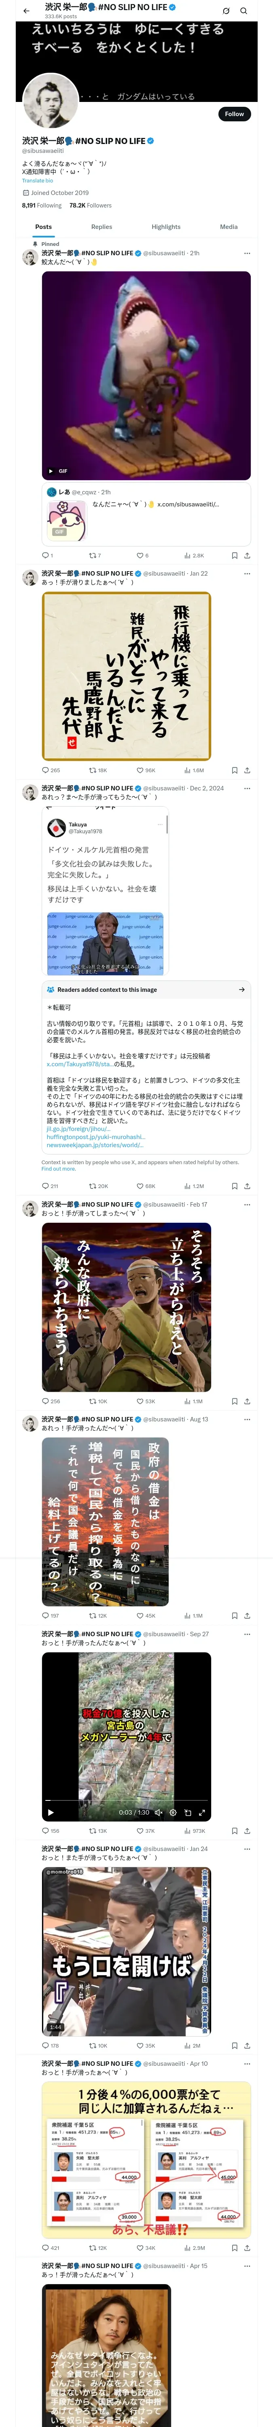273x2427 pixels.
Task: Click the Grok icon beside search
Action: pyautogui.click(x=226, y=11)
